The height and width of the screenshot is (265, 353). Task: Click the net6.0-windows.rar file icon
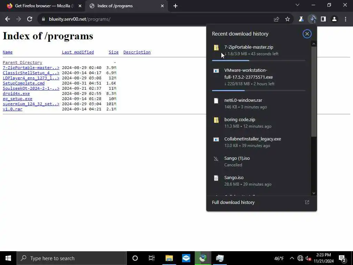[x=216, y=101]
